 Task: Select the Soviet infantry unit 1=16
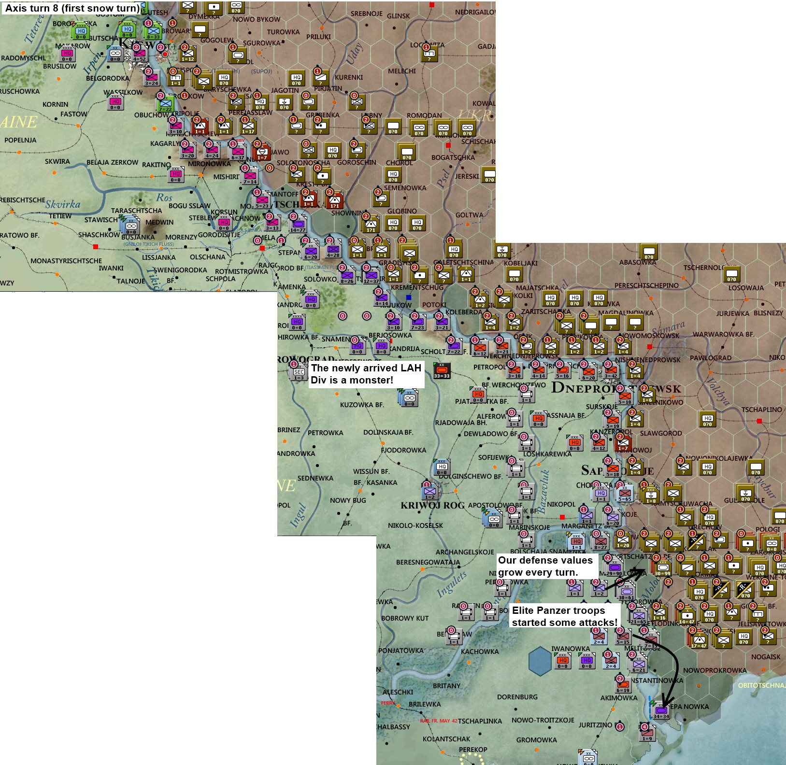click(659, 612)
